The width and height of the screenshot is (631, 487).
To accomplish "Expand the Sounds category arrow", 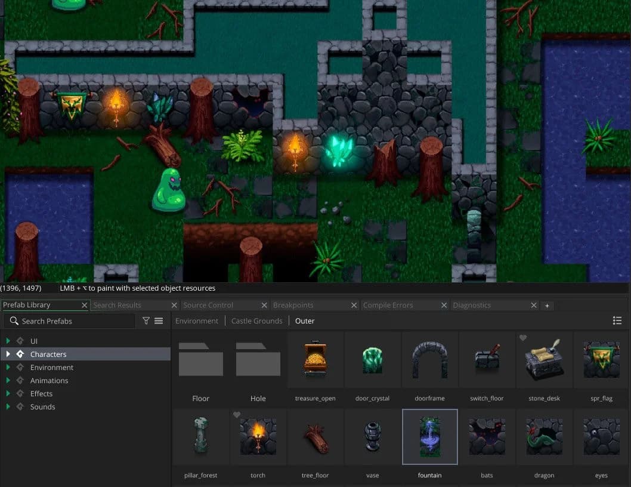I will [8, 407].
